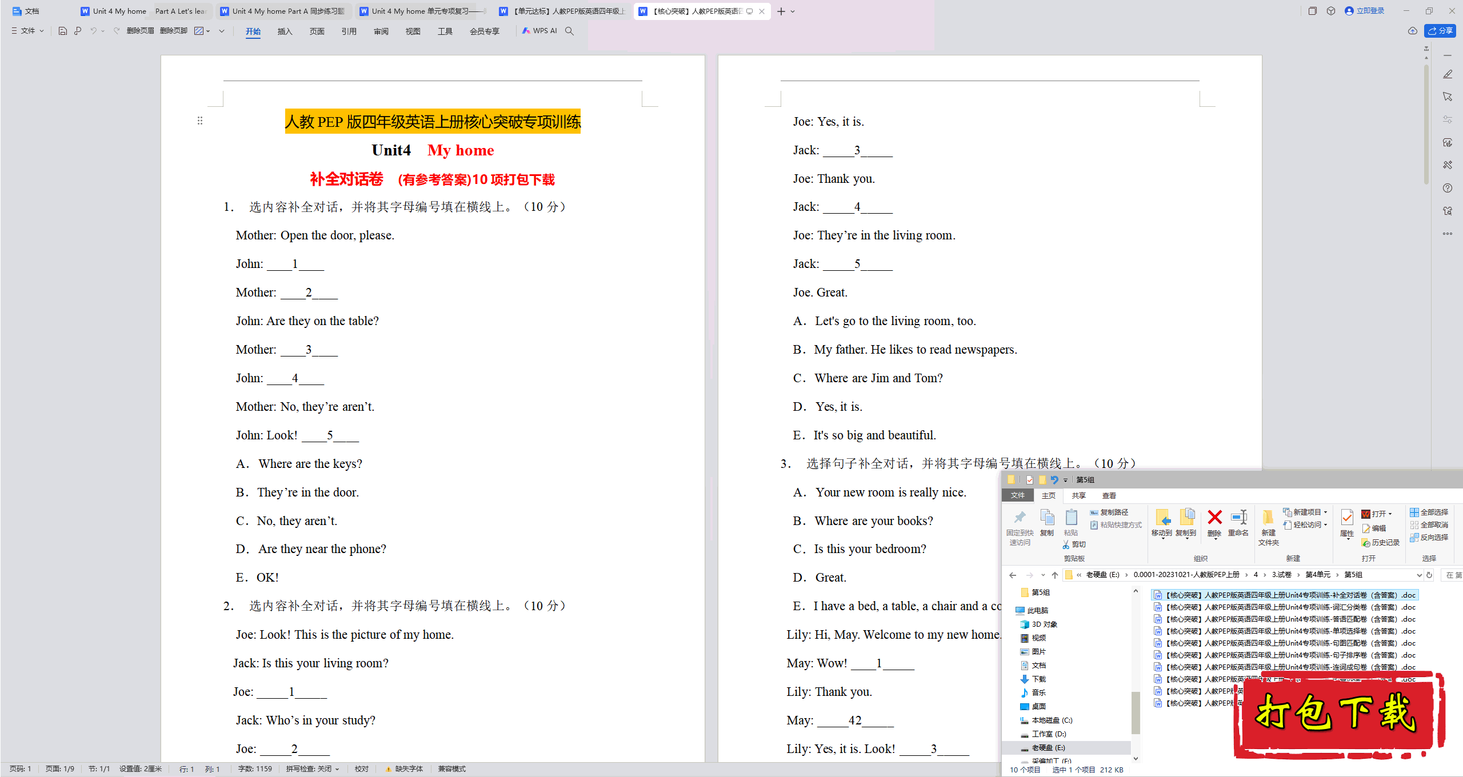Go back in Explorer navigation
The height and width of the screenshot is (777, 1463).
click(x=1013, y=575)
